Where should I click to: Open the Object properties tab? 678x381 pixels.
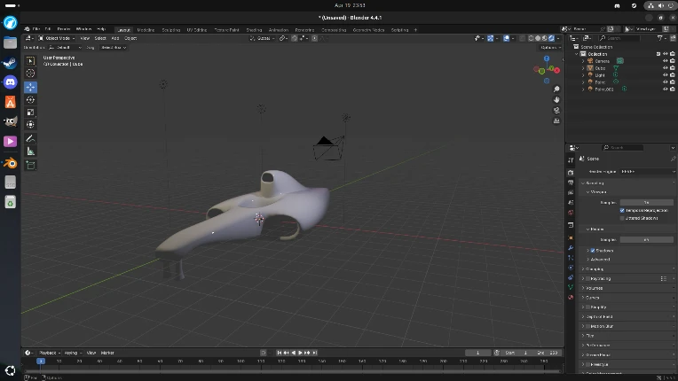pos(571,237)
